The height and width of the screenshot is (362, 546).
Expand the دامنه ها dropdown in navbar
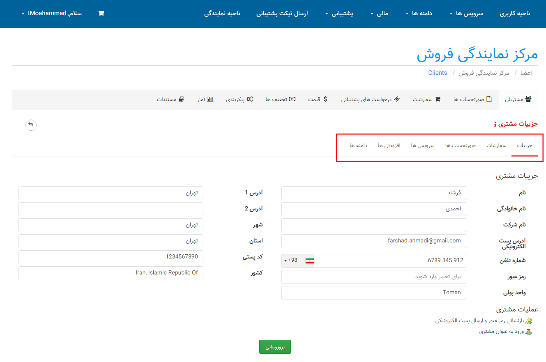pyautogui.click(x=419, y=14)
